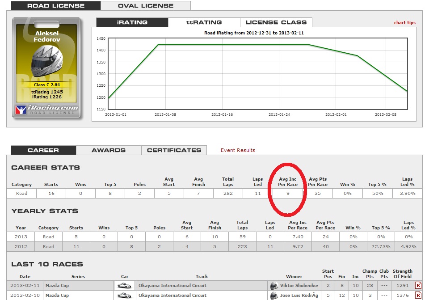Open the chart tips link

[404, 23]
